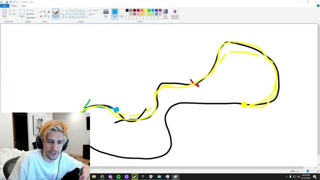
Task: Open the Resize dialog
Action: tap(30, 14)
